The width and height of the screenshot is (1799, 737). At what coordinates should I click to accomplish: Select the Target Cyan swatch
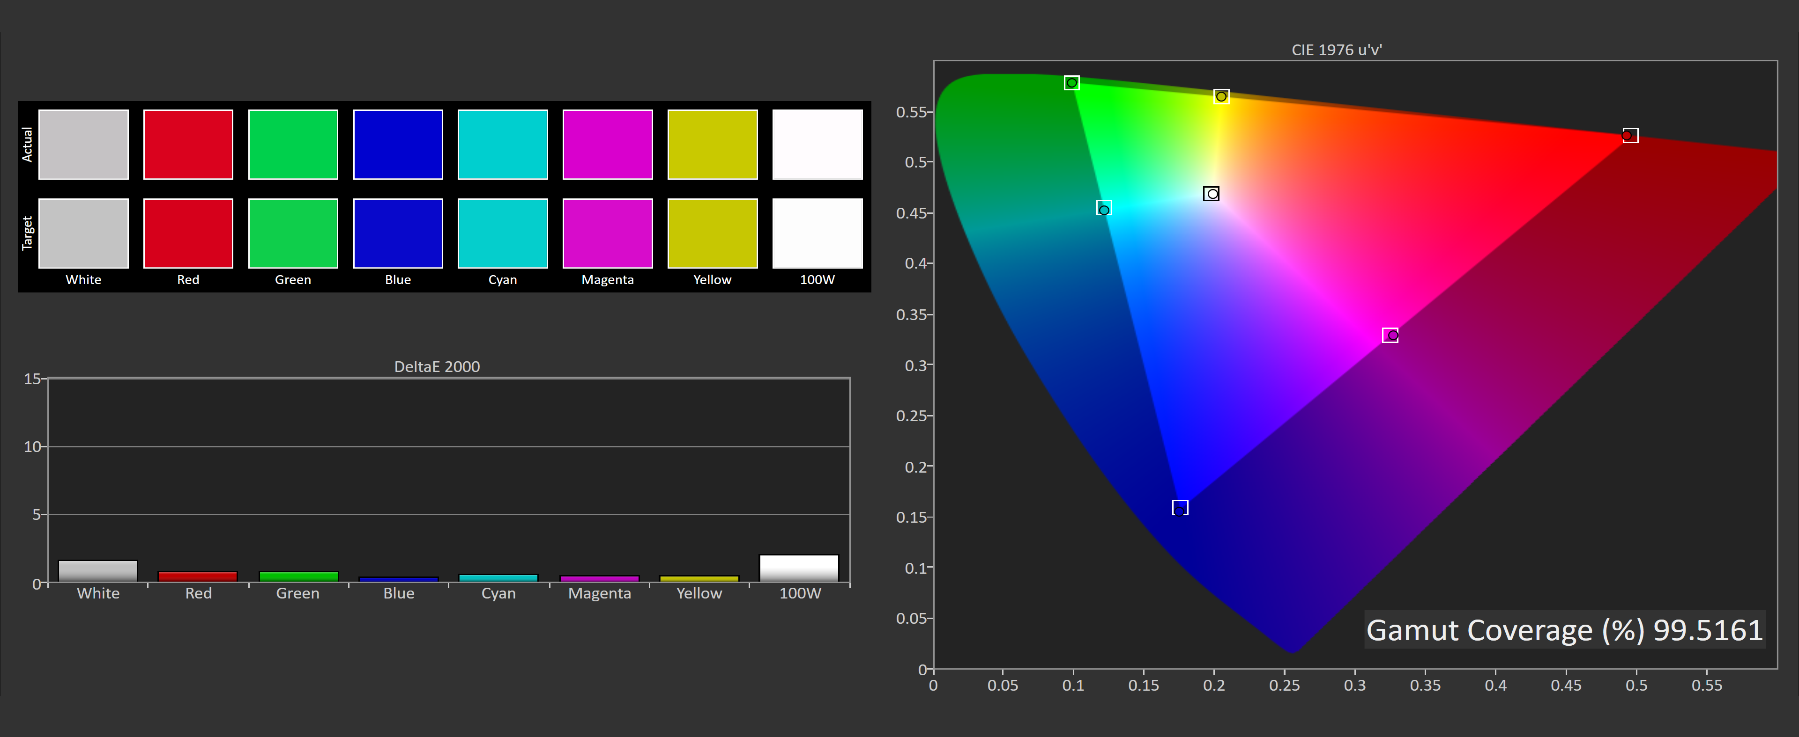502,233
